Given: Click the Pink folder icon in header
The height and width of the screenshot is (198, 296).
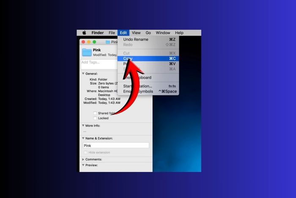Looking at the screenshot, I should (x=87, y=52).
